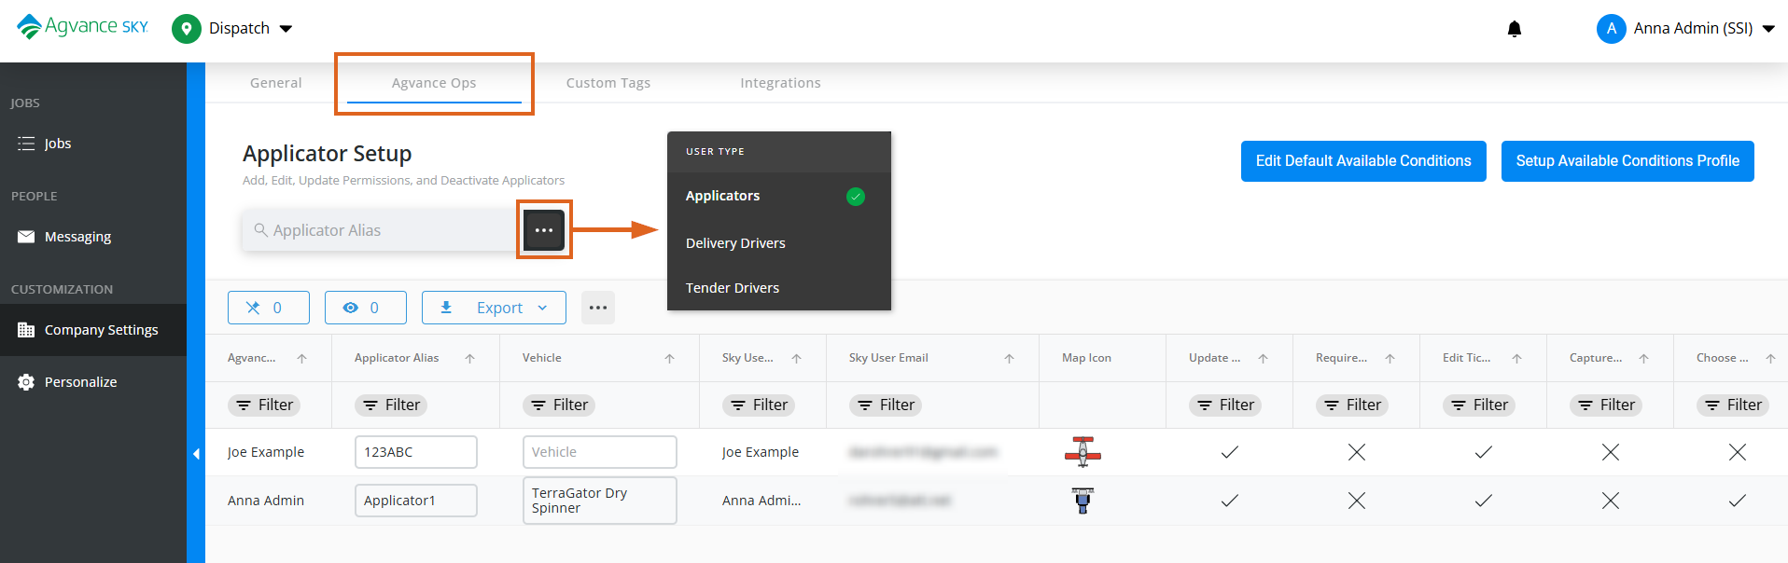Select Delivery Drivers user type
The height and width of the screenshot is (563, 1788).
779,243
